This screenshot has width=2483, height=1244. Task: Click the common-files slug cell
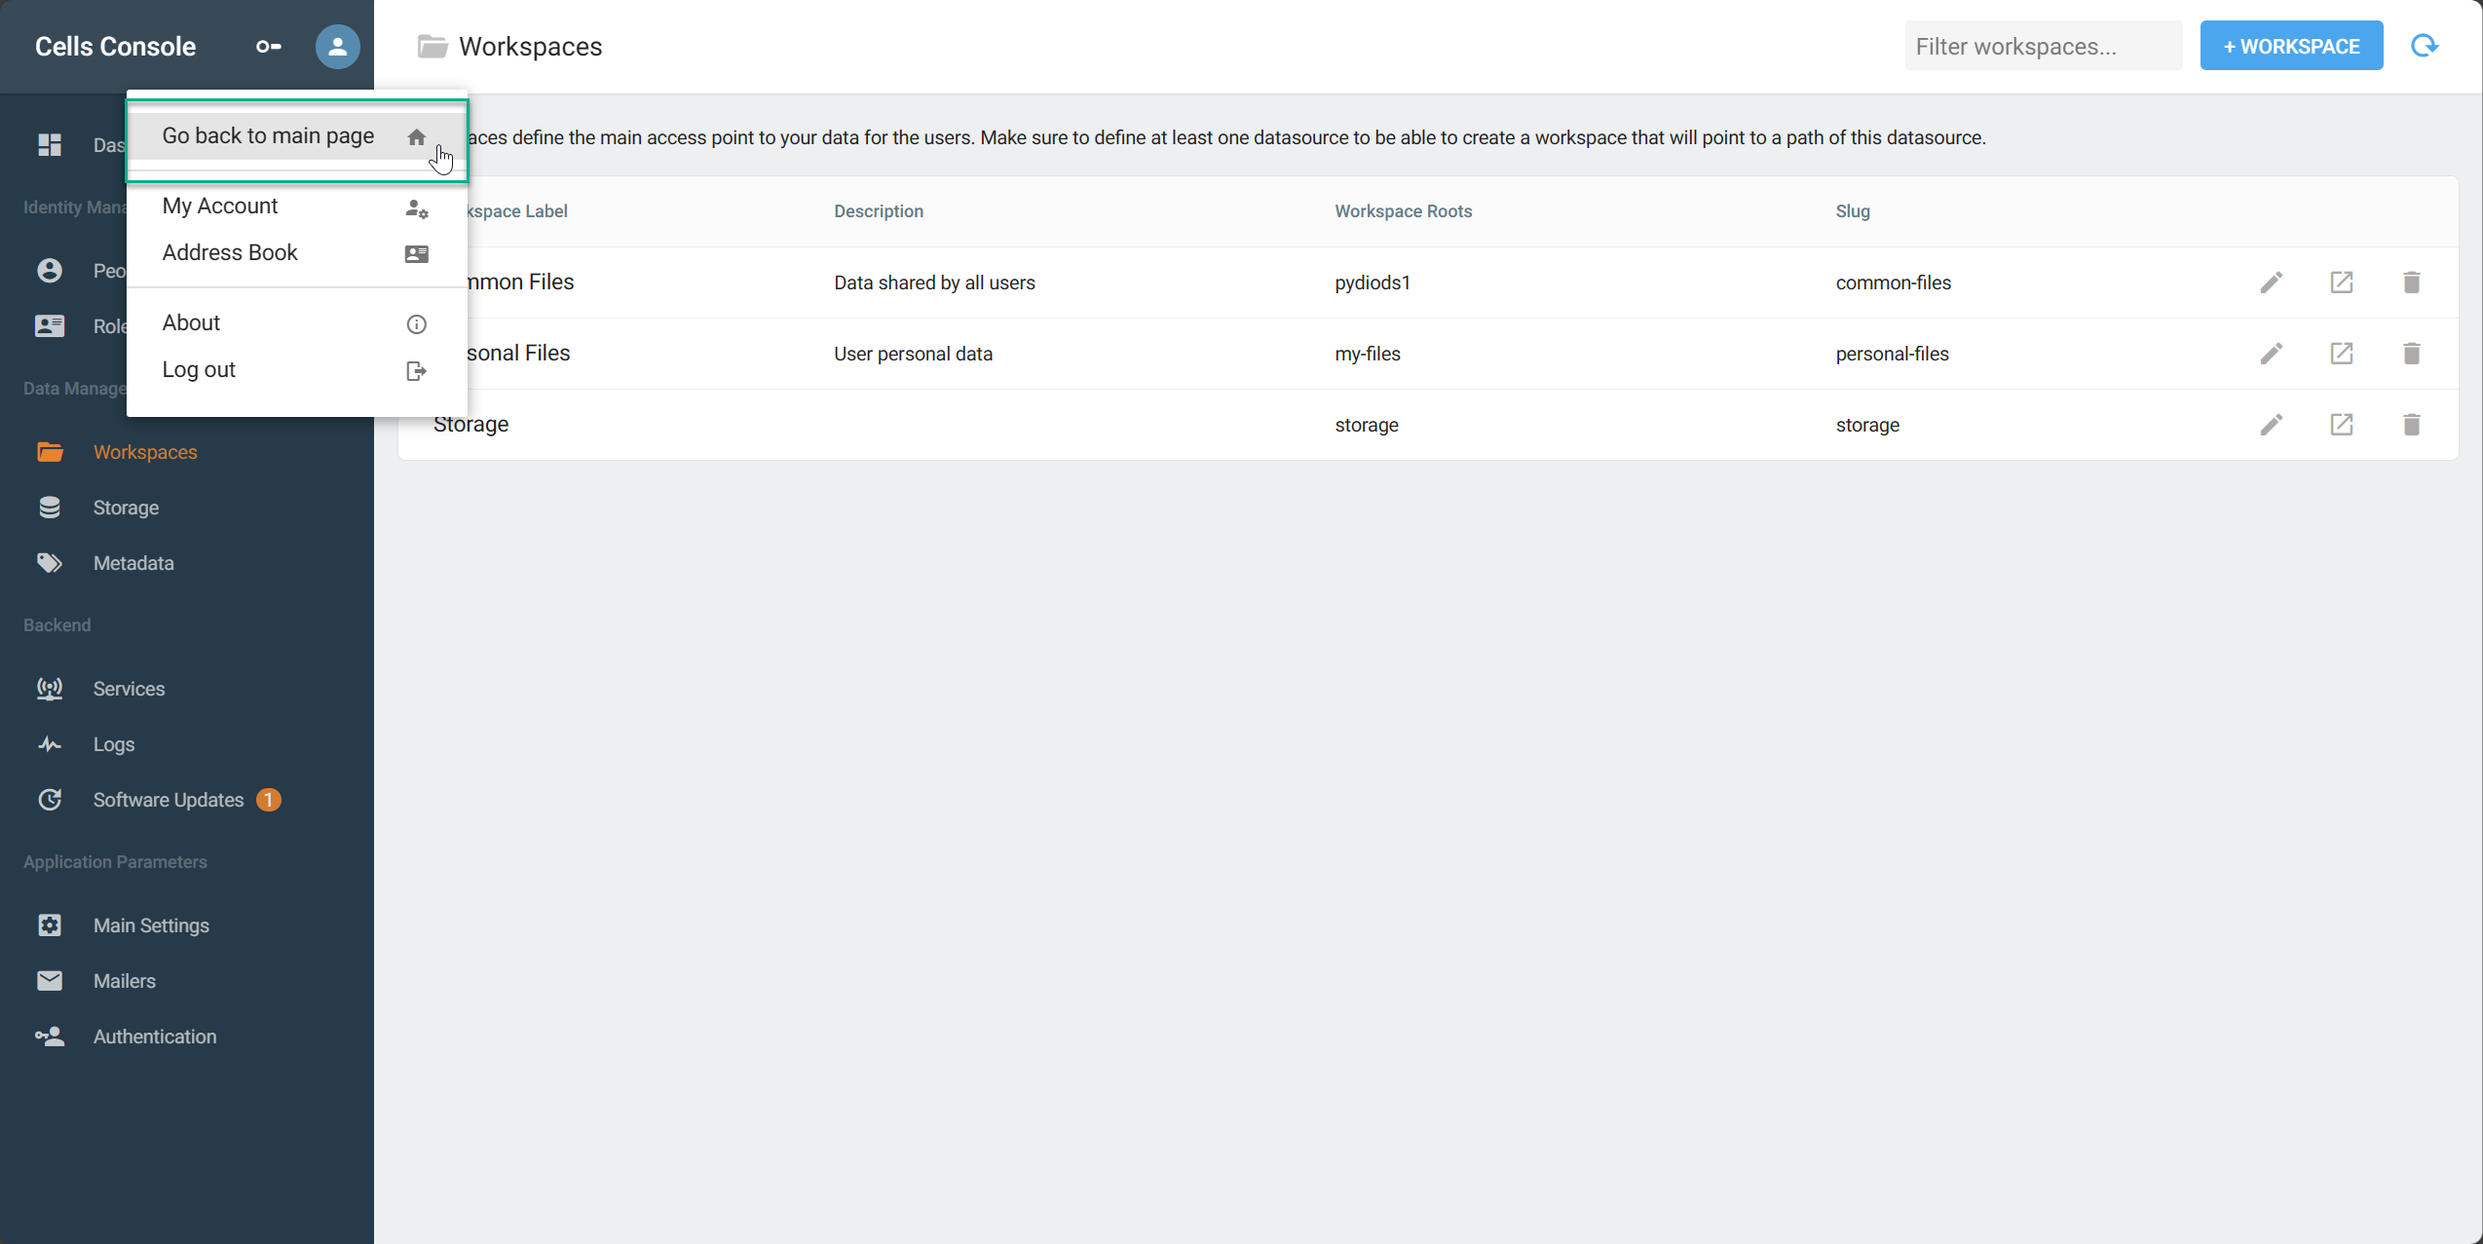1894,283
